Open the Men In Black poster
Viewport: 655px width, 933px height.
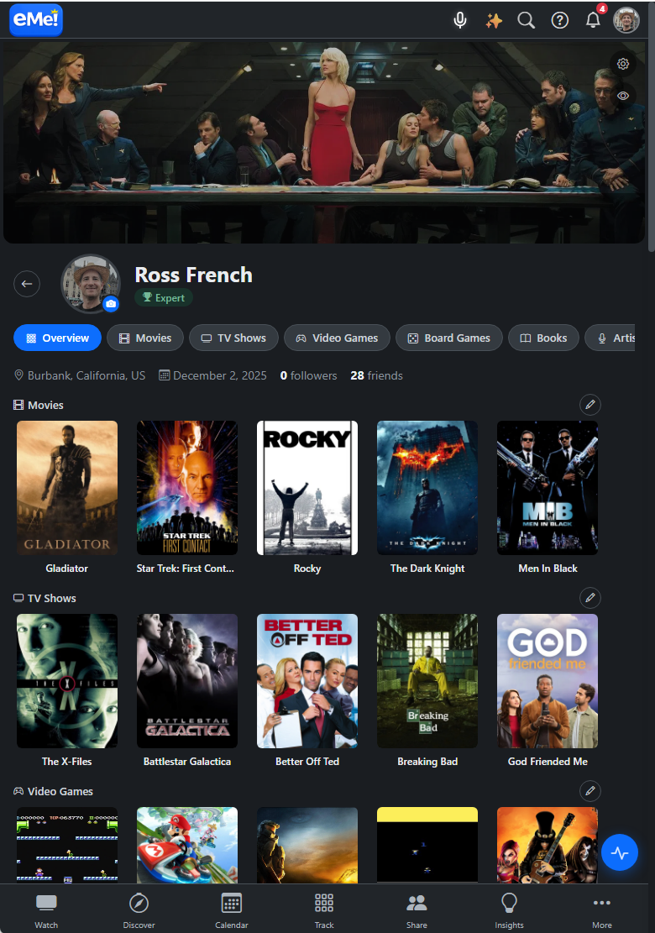548,488
